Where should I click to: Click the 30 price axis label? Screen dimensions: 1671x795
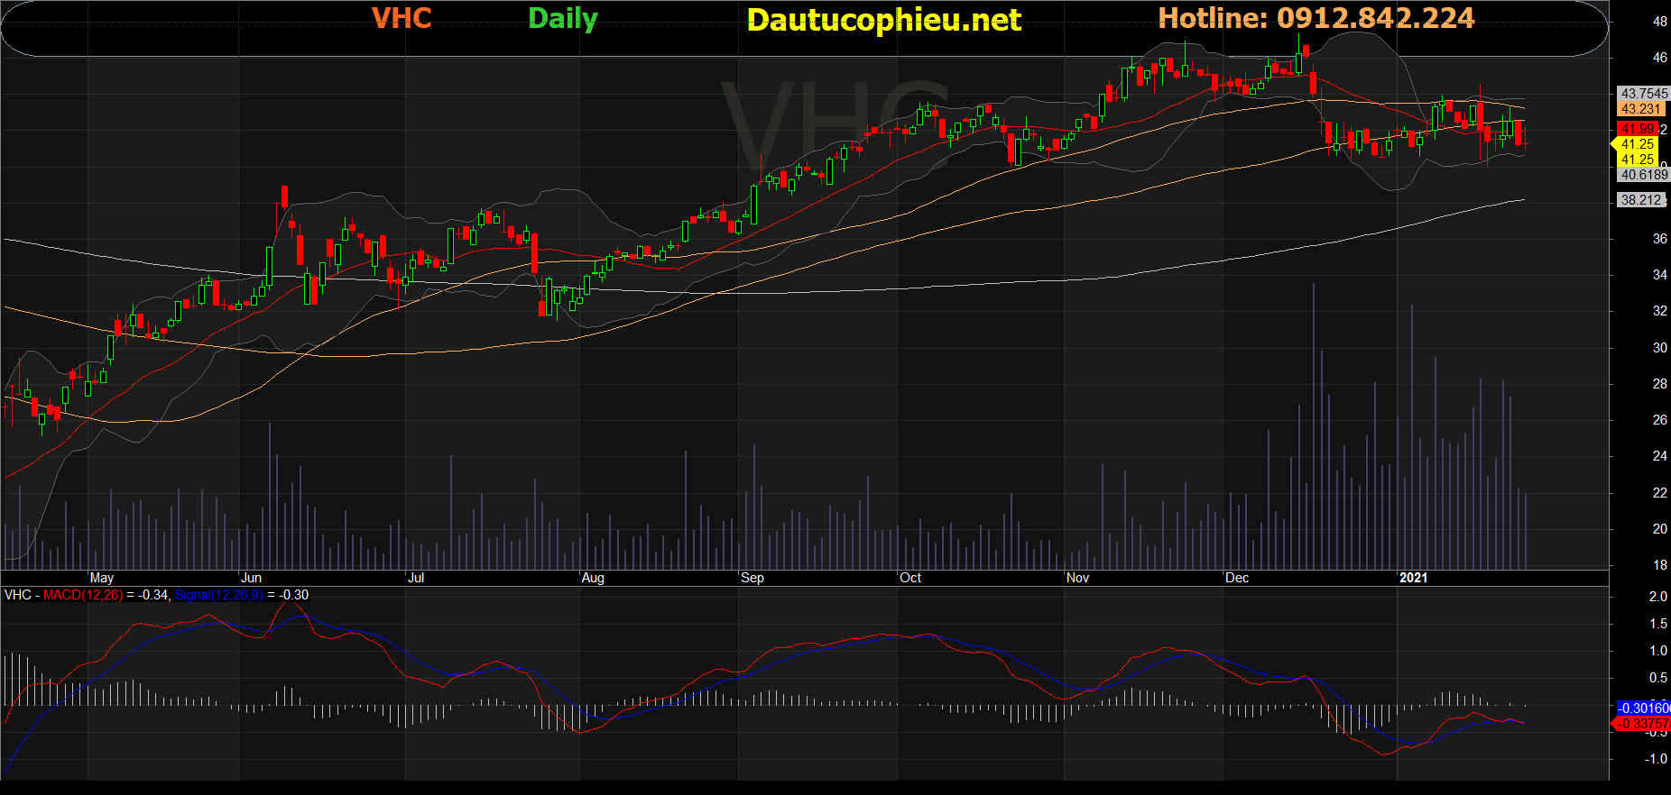click(1659, 348)
